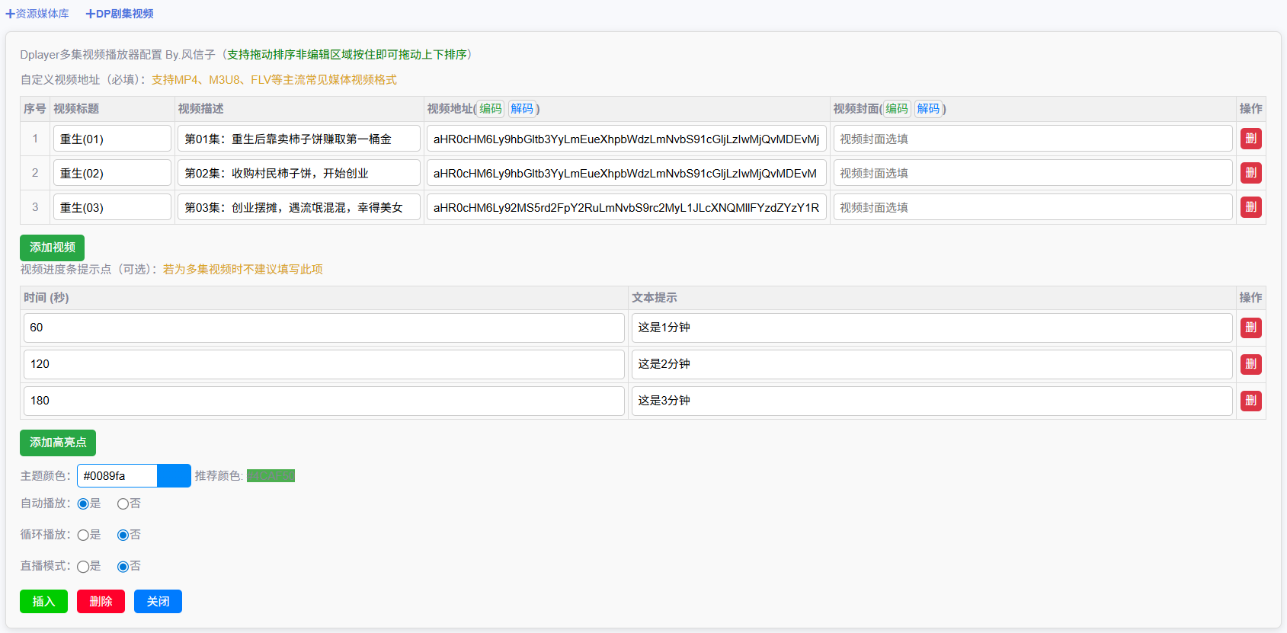This screenshot has width=1287, height=633.
Task: Pick recommended color #4CAF50 swatch
Action: [x=271, y=476]
